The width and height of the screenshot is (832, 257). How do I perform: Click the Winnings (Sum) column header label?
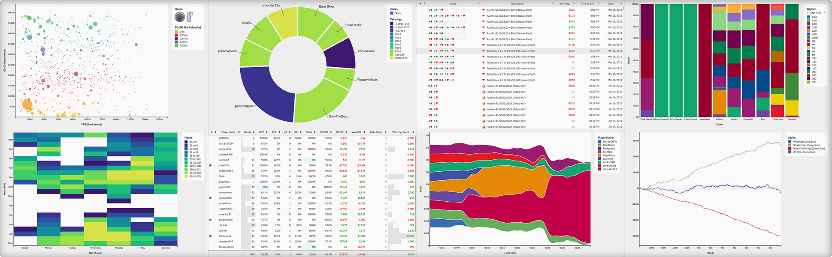(x=400, y=132)
